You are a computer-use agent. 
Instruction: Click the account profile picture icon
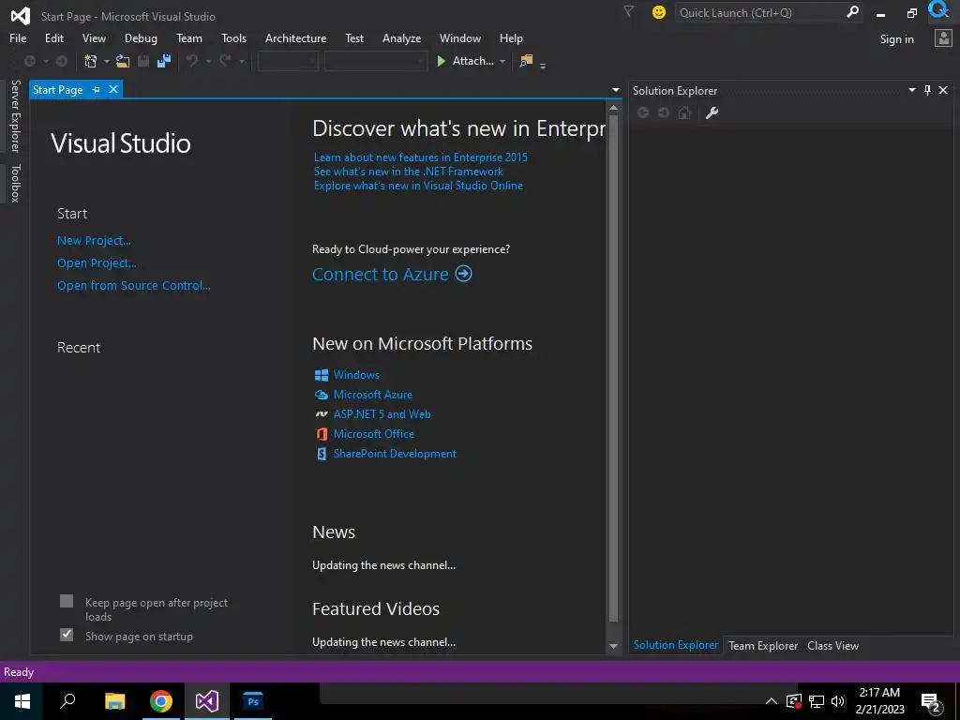943,38
